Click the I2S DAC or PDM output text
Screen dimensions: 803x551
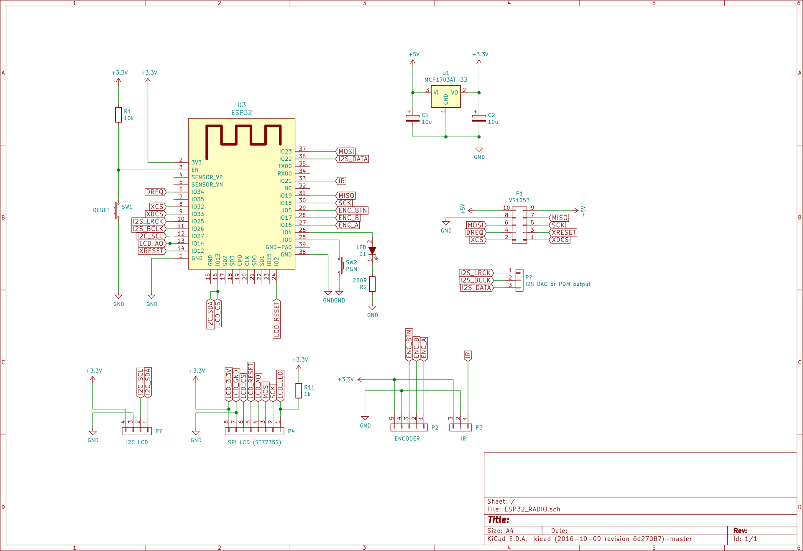pos(557,284)
